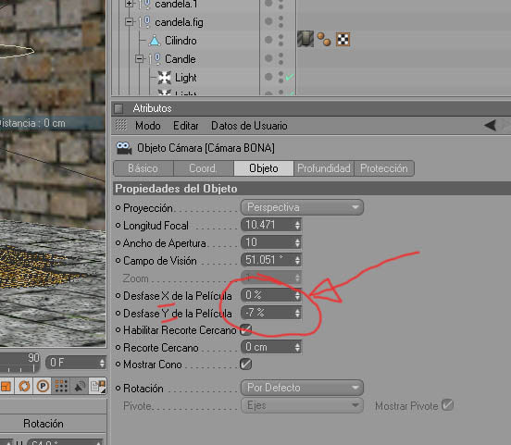Click the Cilindro material texture tag icon
Viewport: 511px width, 445px height.
point(305,39)
